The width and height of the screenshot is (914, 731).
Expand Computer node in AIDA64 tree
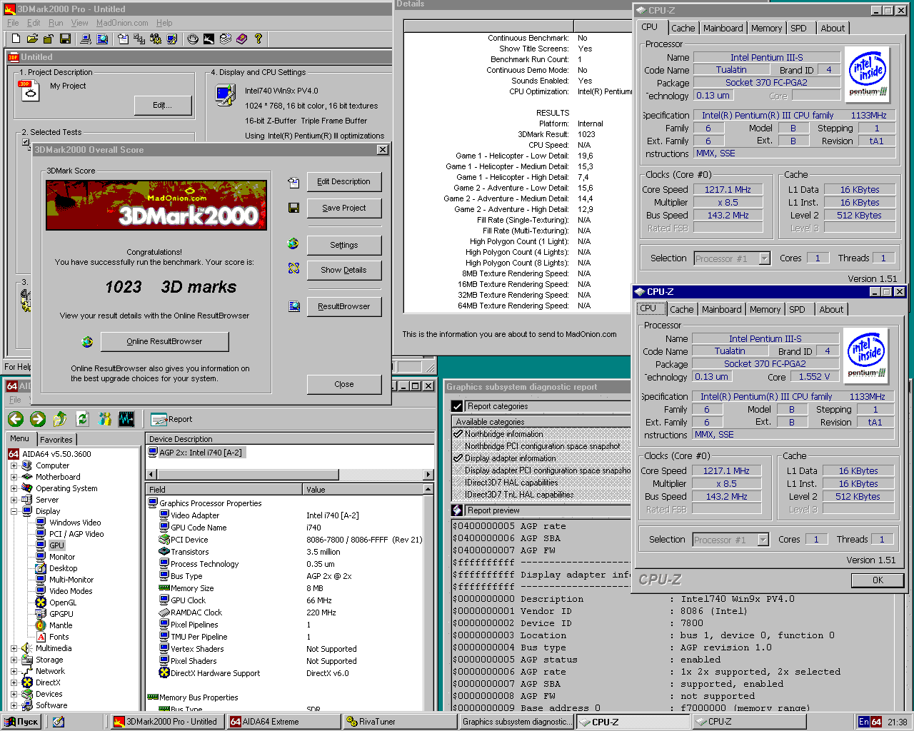14,465
